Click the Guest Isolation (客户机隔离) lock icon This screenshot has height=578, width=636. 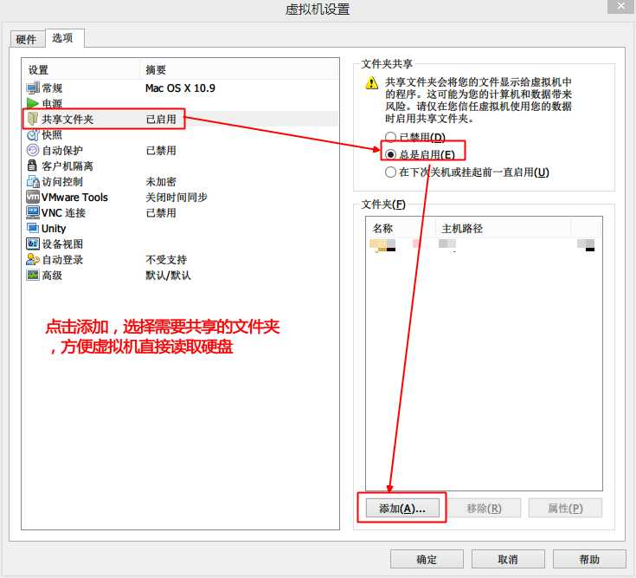point(32,166)
